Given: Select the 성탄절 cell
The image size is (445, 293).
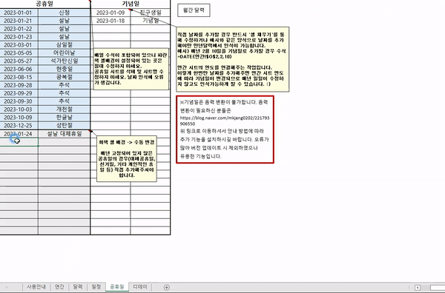Looking at the screenshot, I should pyautogui.click(x=64, y=125).
